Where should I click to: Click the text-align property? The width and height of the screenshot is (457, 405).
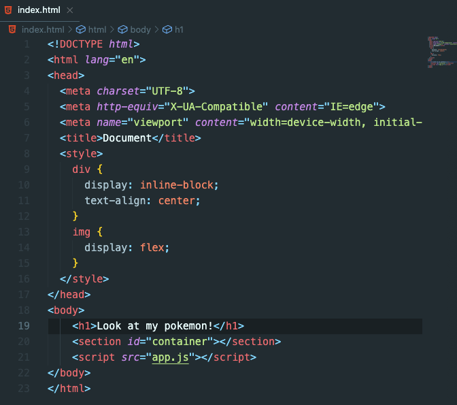pos(115,201)
